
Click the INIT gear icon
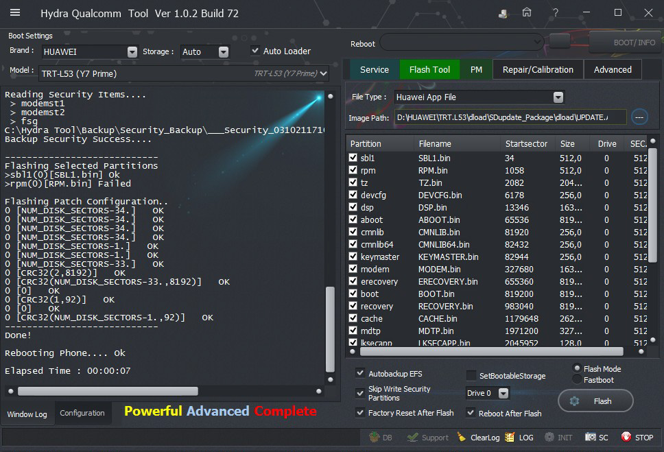coord(549,437)
